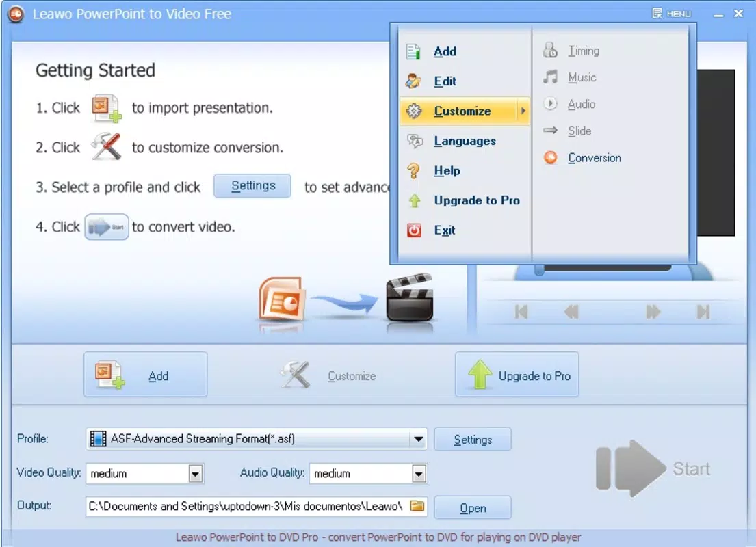756x547 pixels.
Task: Click the rewind preview control
Action: pyautogui.click(x=571, y=312)
